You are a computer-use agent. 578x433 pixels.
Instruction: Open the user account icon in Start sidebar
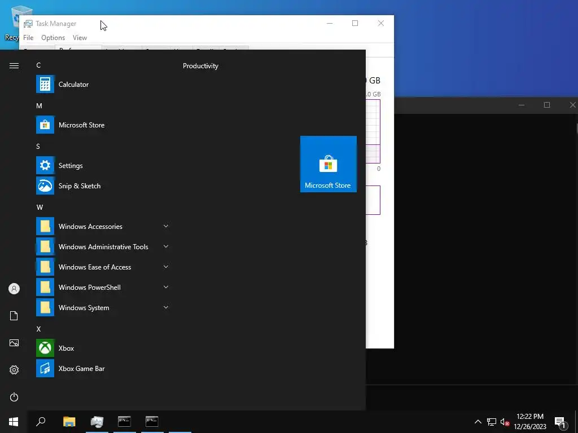(14, 289)
